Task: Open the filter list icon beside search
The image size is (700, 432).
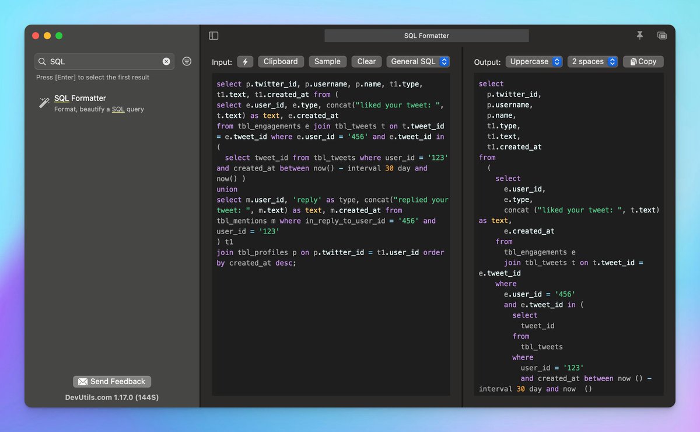Action: [x=187, y=61]
